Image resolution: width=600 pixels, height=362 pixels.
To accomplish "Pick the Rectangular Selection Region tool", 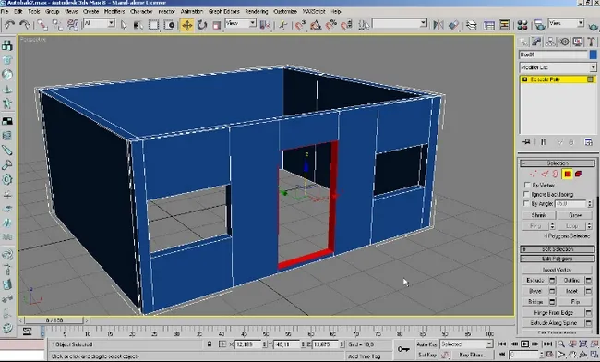I will pos(153,25).
